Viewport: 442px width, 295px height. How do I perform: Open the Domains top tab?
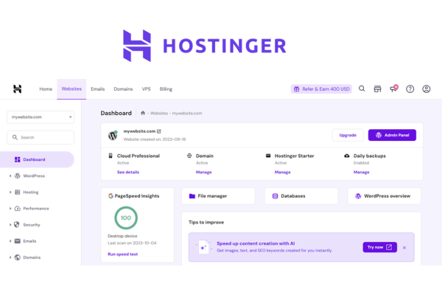click(123, 89)
